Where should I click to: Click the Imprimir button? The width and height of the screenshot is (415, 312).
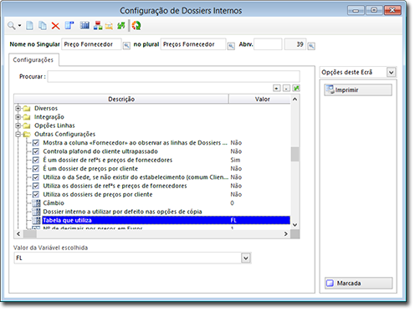(x=358, y=90)
